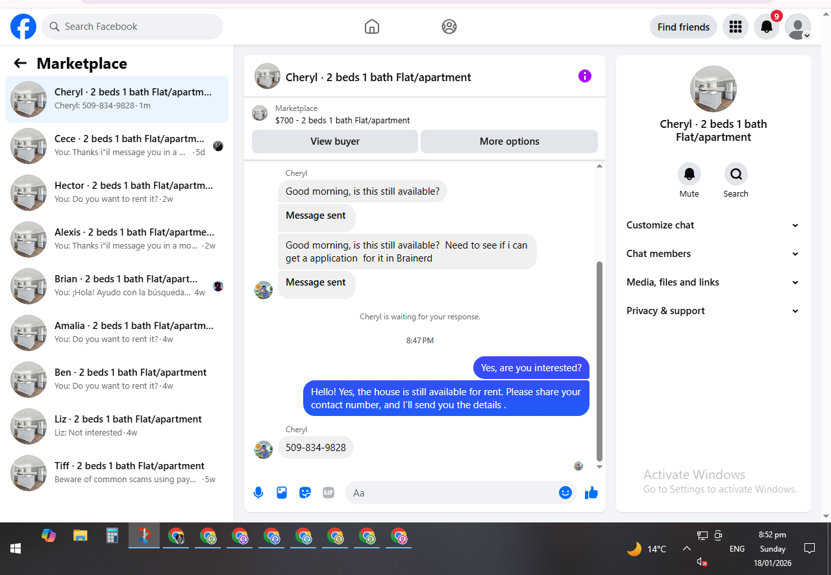This screenshot has width=831, height=575.
Task: Record a voice clip microphone icon
Action: click(x=258, y=493)
